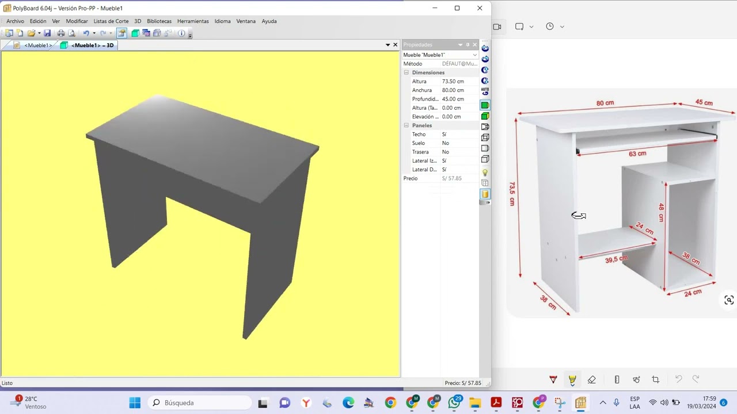Click the red pen tool in right window
The width and height of the screenshot is (737, 414).
click(x=553, y=379)
